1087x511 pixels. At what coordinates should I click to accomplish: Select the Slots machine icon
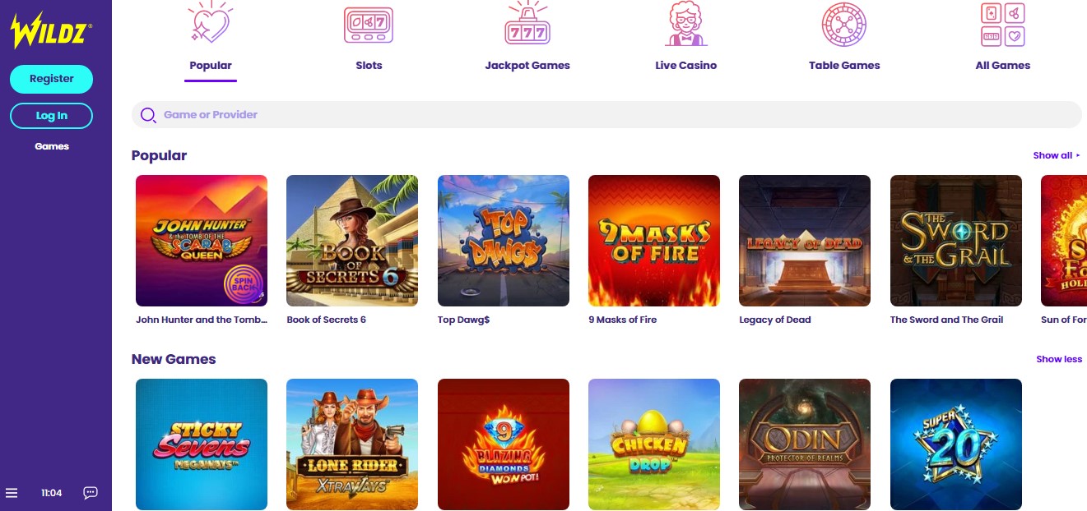pyautogui.click(x=368, y=25)
